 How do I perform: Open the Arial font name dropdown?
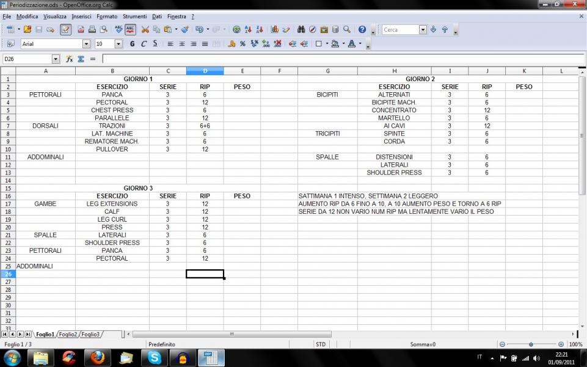(86, 44)
